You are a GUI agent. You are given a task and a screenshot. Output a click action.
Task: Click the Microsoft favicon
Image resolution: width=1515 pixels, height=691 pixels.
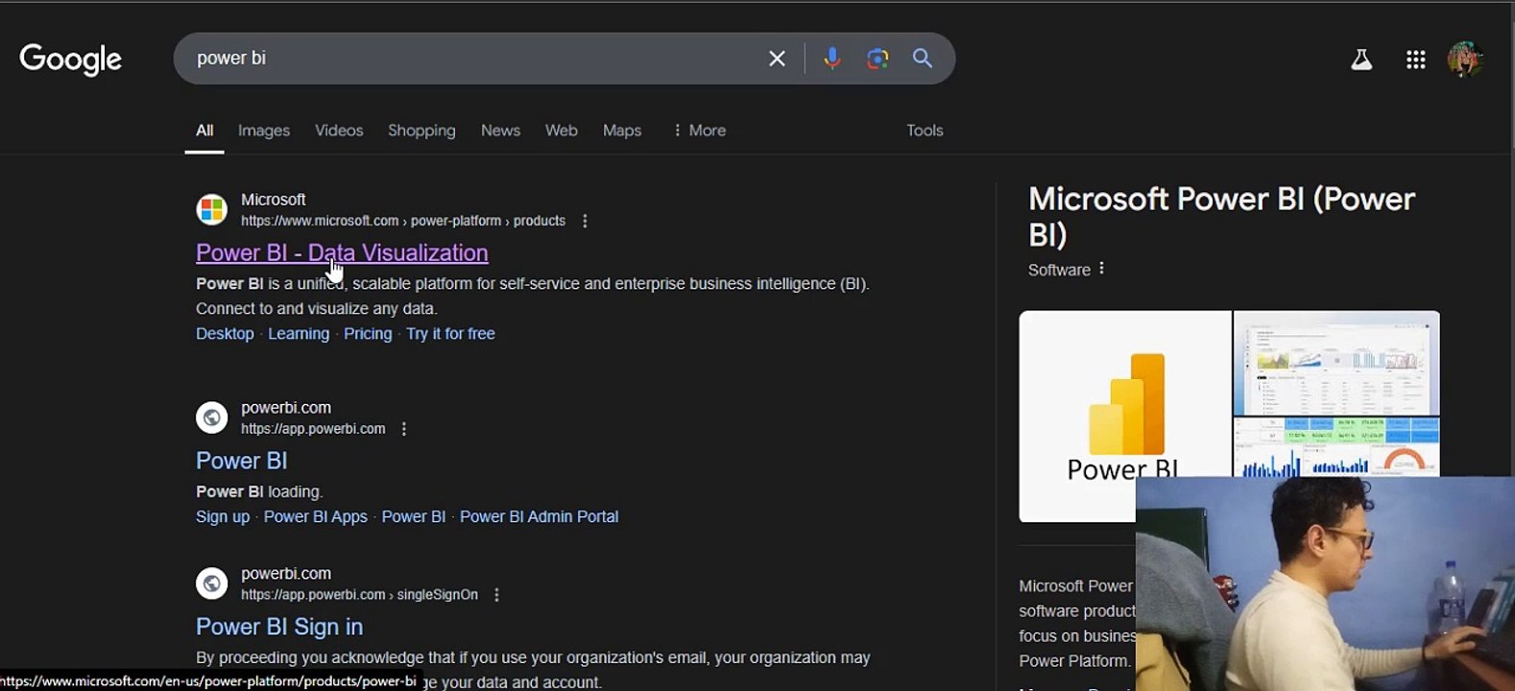[x=211, y=209]
